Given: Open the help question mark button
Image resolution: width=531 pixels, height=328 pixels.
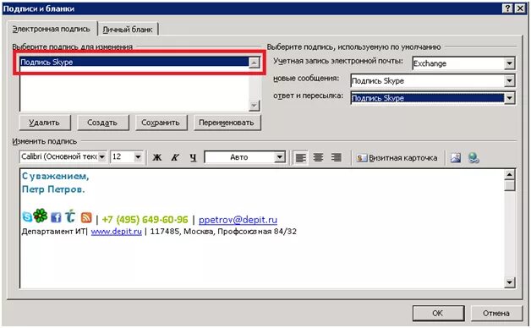Looking at the screenshot, I should (507, 8).
